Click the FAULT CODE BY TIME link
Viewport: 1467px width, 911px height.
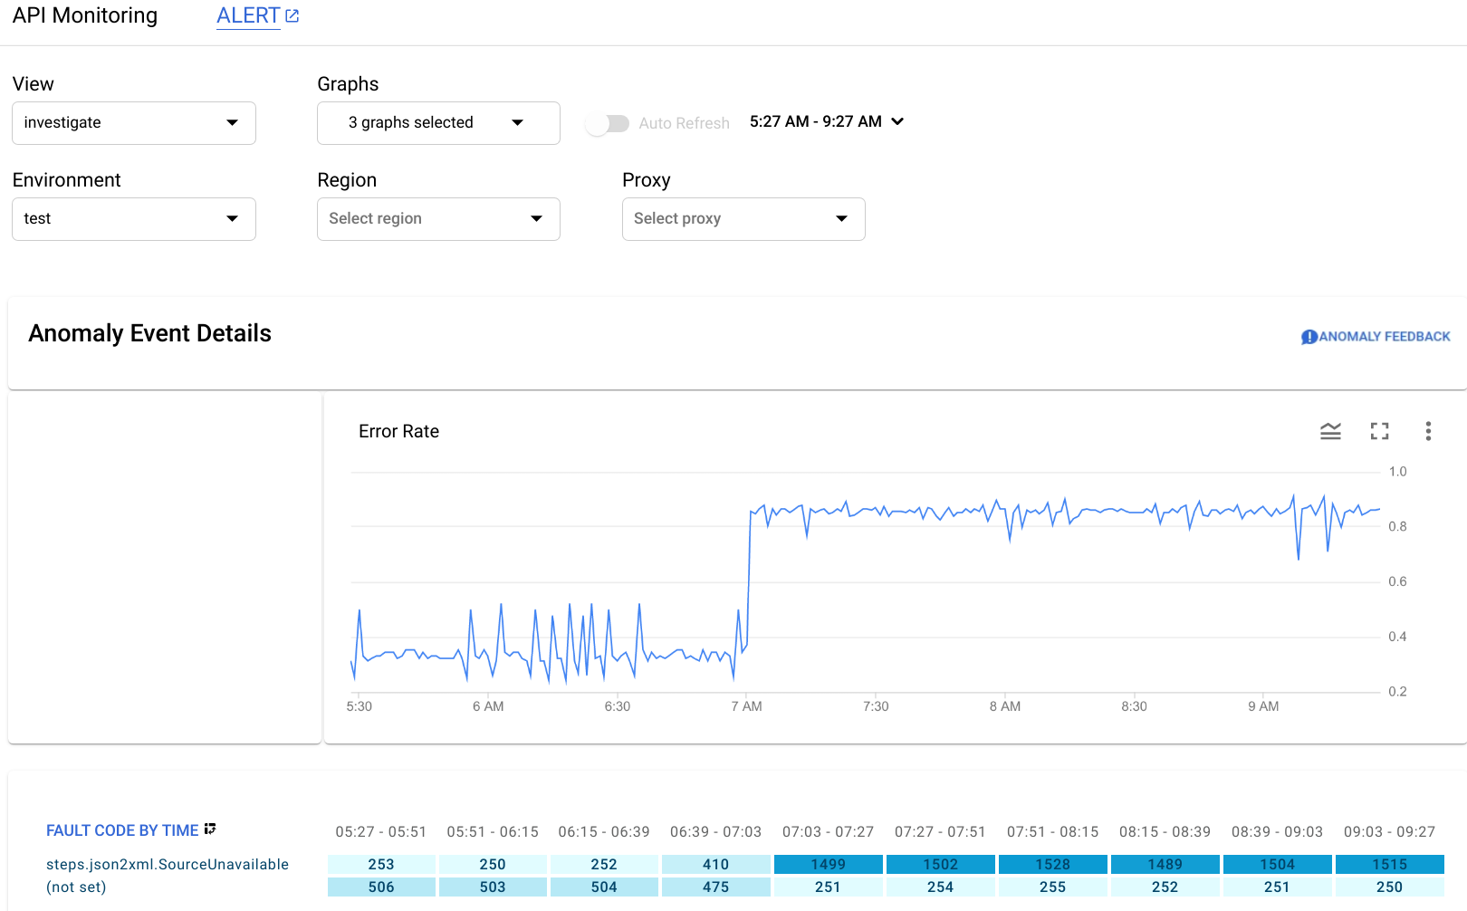pyautogui.click(x=121, y=829)
